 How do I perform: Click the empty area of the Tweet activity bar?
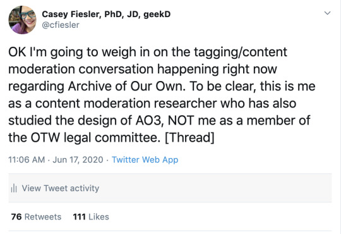pyautogui.click(x=215, y=188)
